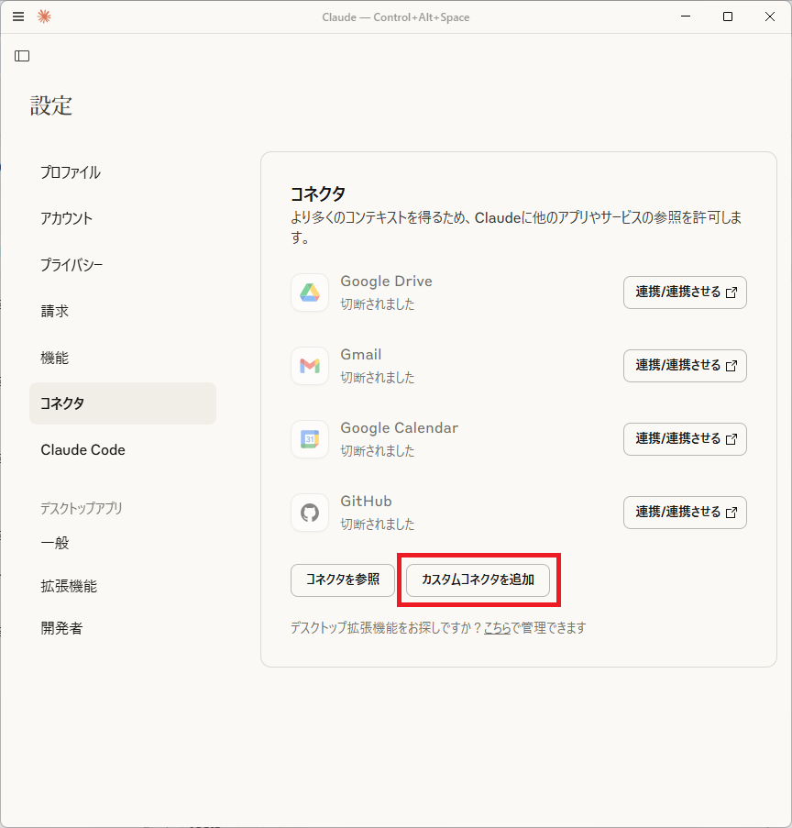Click the 設定 page heading
Screen dimensions: 792x828
click(50, 105)
